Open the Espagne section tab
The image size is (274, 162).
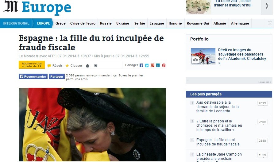(157, 23)
